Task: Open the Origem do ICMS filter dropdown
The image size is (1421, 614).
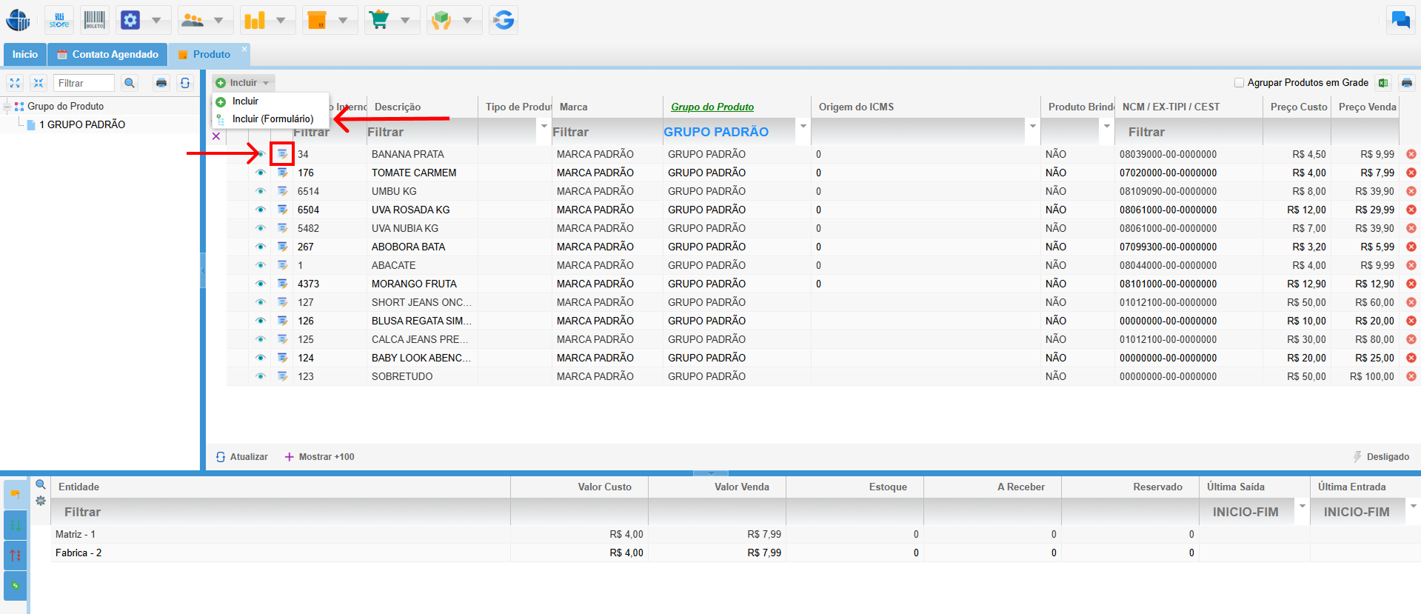Action: [1032, 127]
